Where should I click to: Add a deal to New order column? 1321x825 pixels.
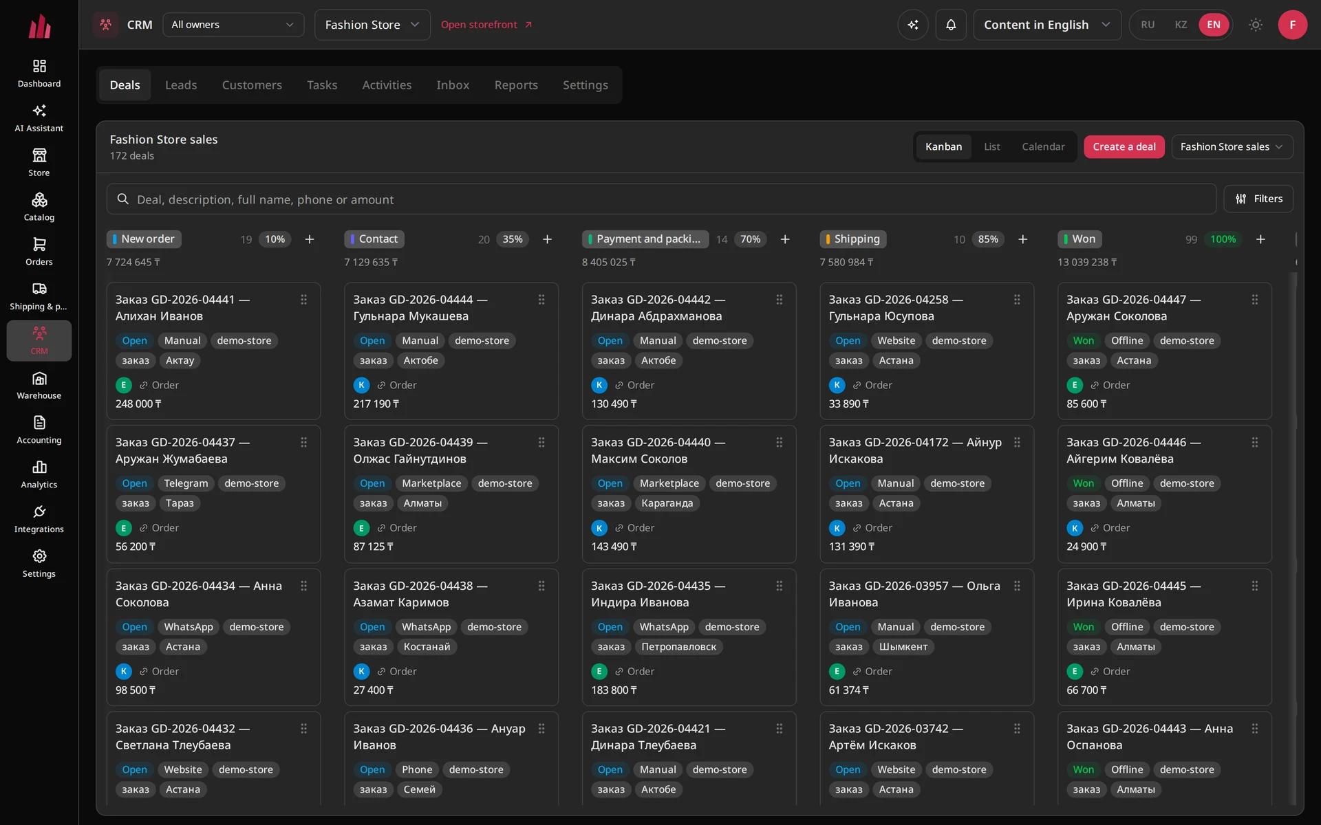pos(310,239)
